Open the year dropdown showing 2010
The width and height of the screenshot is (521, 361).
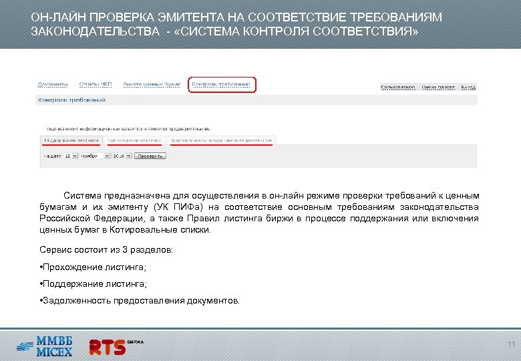[x=122, y=156]
